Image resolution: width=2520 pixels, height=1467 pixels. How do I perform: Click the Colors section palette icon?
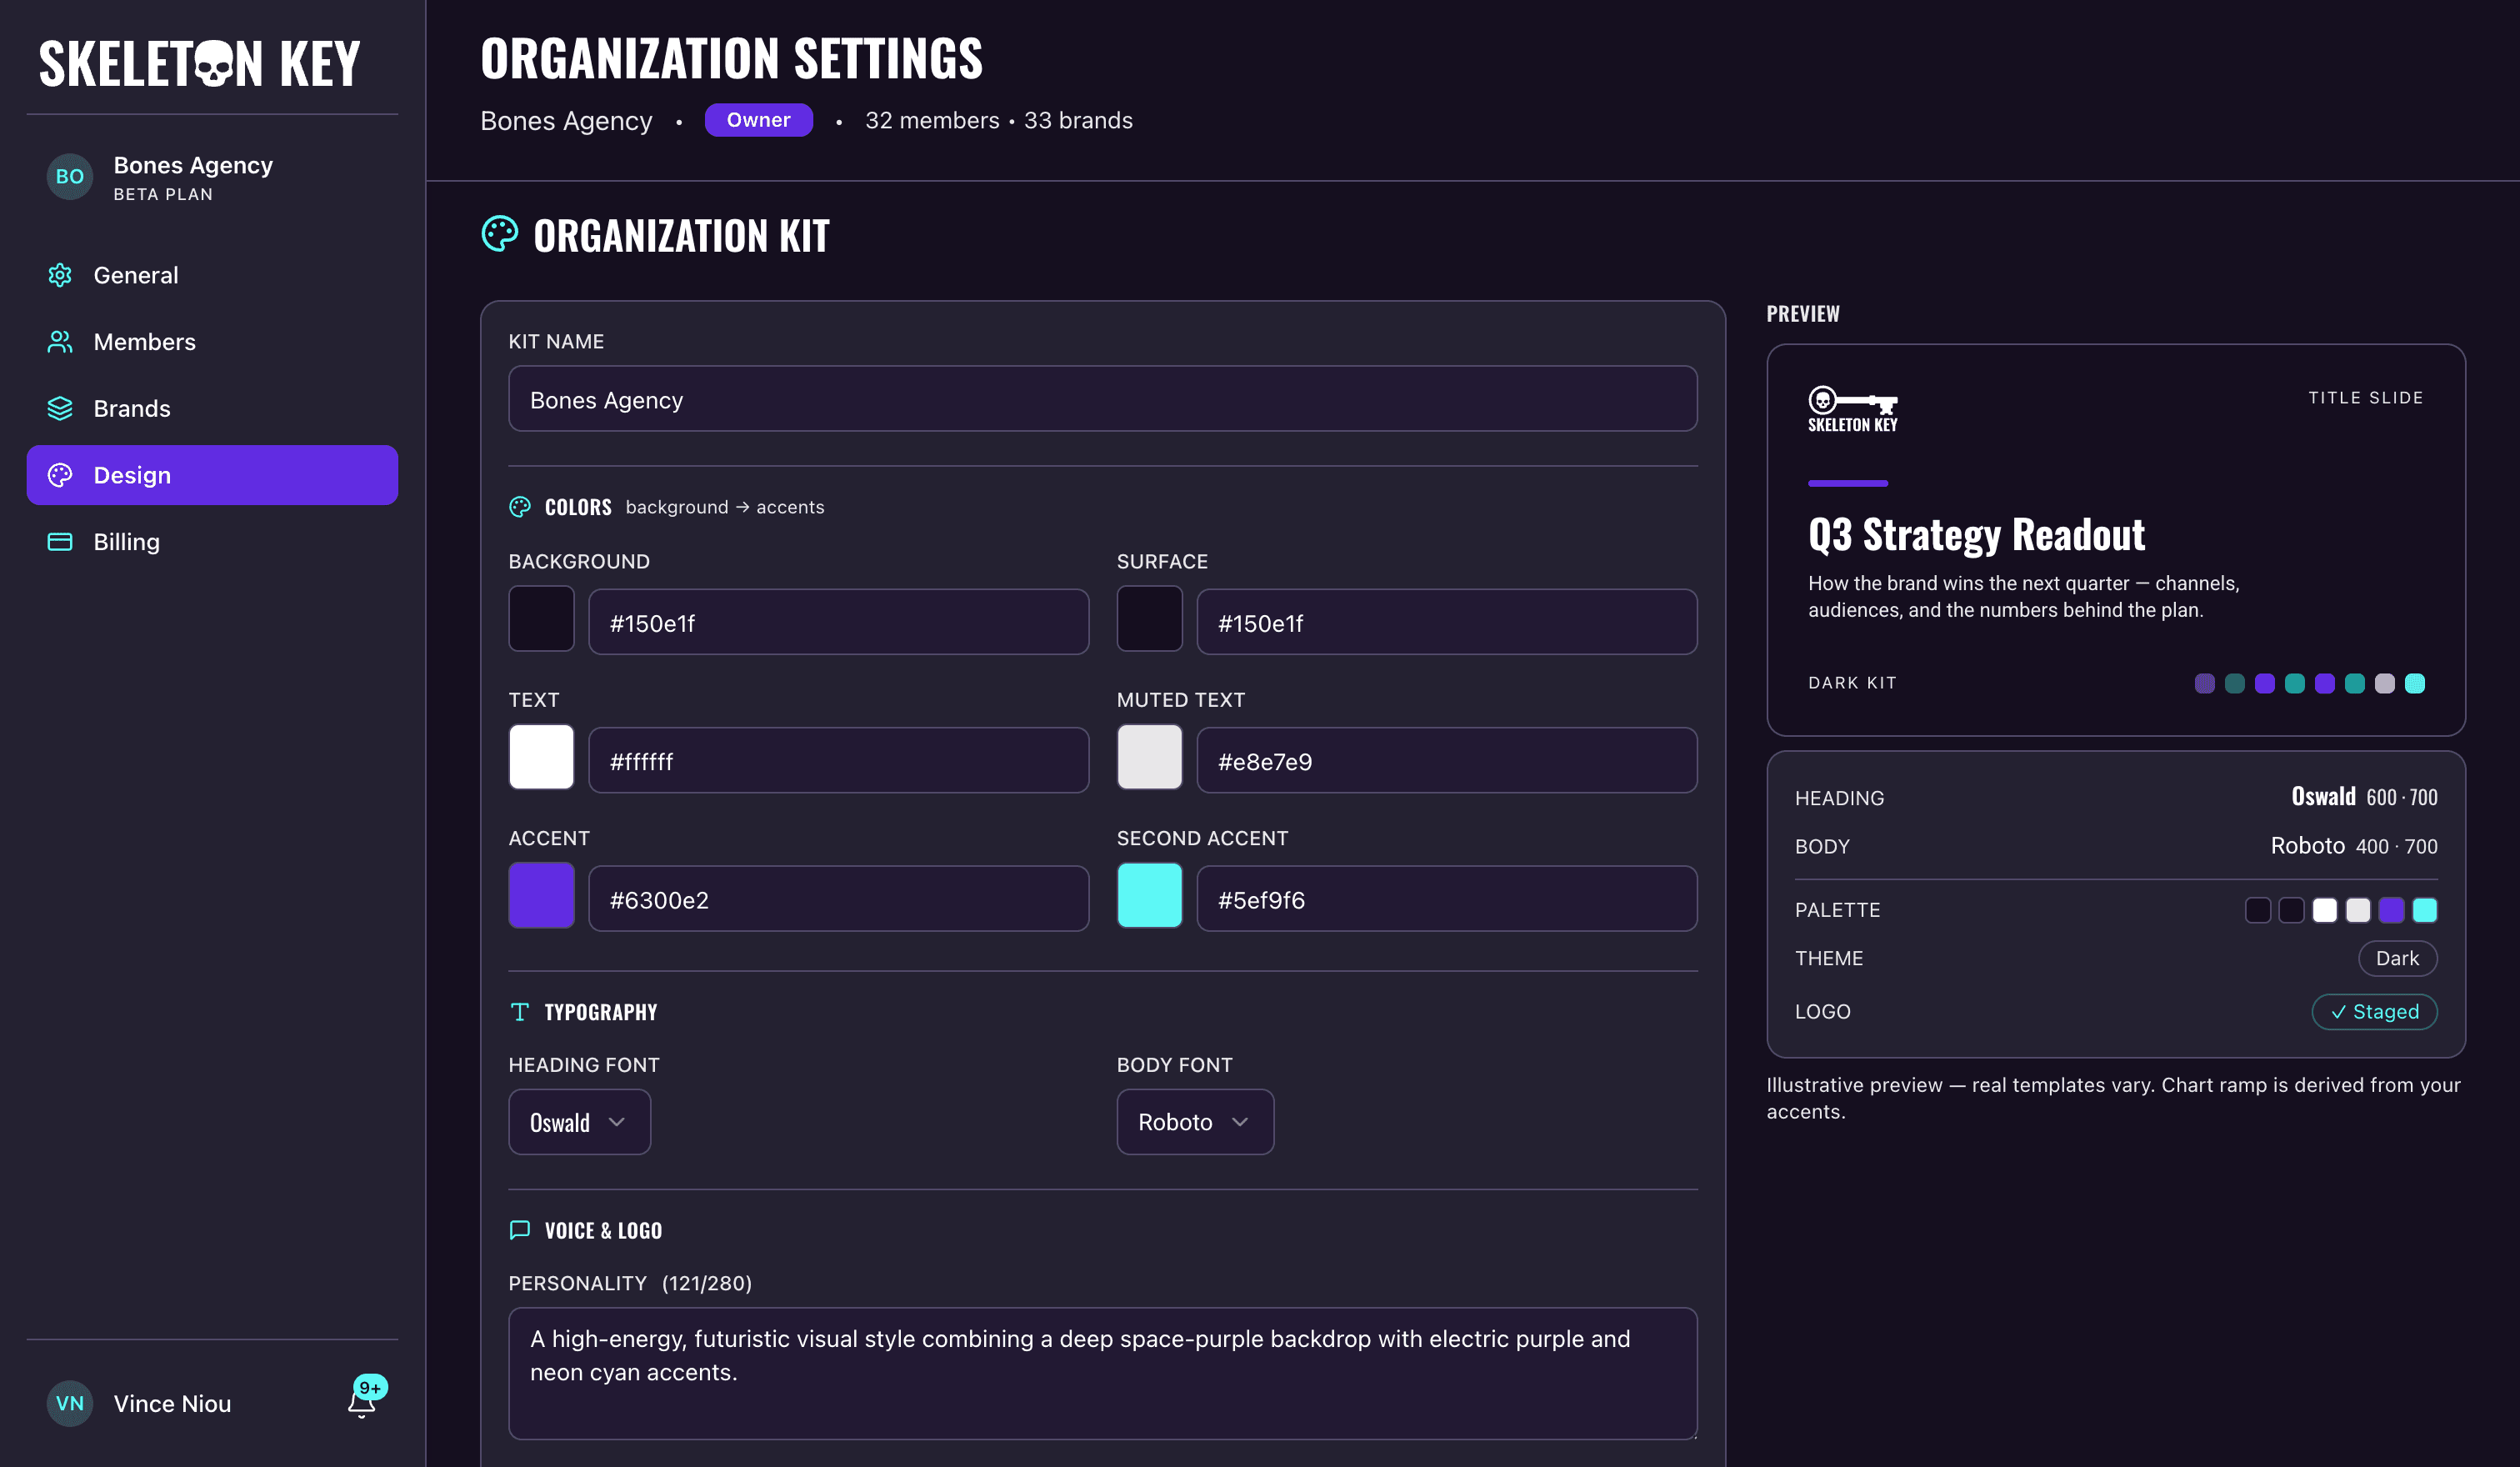[x=520, y=507]
